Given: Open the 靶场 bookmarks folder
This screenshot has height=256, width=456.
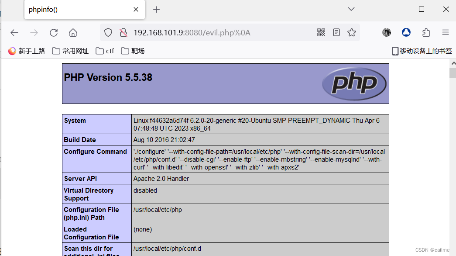Looking at the screenshot, I should click(x=133, y=51).
